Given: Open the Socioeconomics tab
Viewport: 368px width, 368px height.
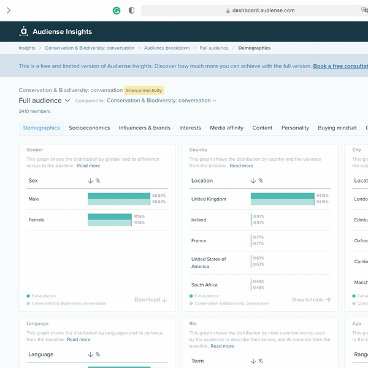Looking at the screenshot, I should point(89,128).
